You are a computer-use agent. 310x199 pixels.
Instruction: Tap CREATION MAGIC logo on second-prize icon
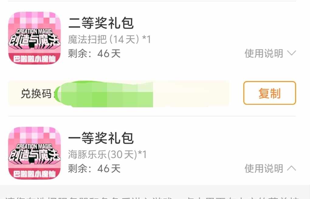click(34, 31)
